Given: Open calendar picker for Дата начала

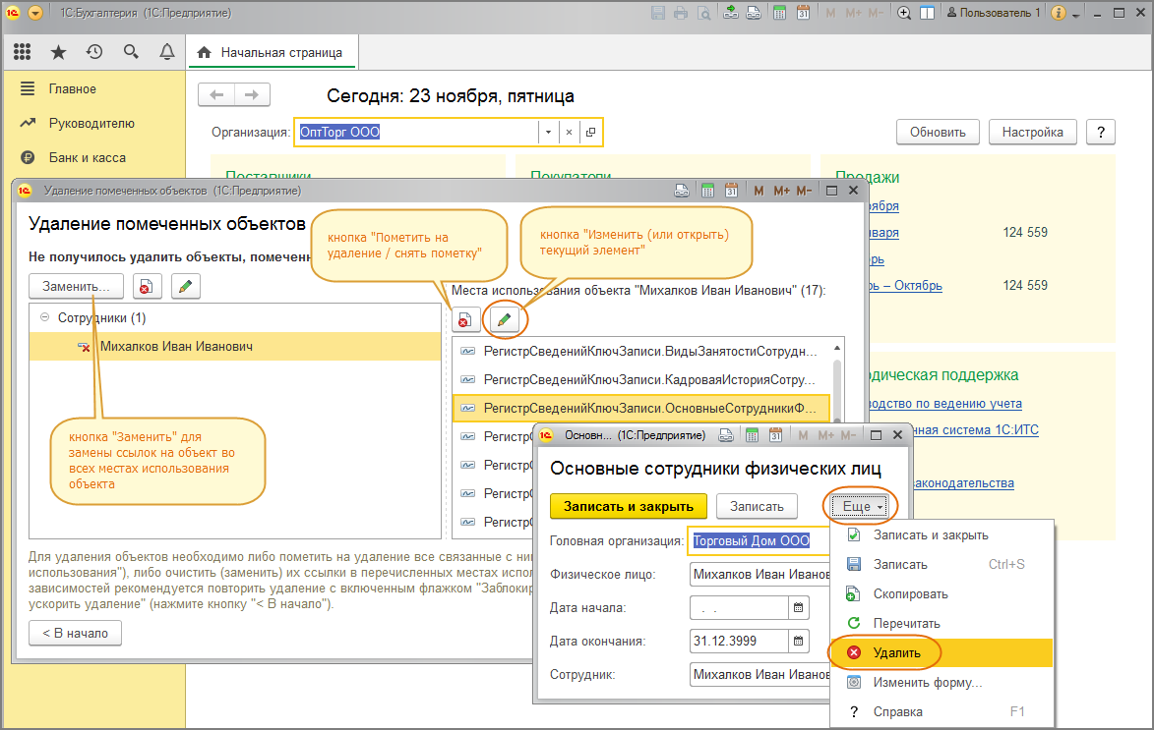Looking at the screenshot, I should (x=799, y=608).
